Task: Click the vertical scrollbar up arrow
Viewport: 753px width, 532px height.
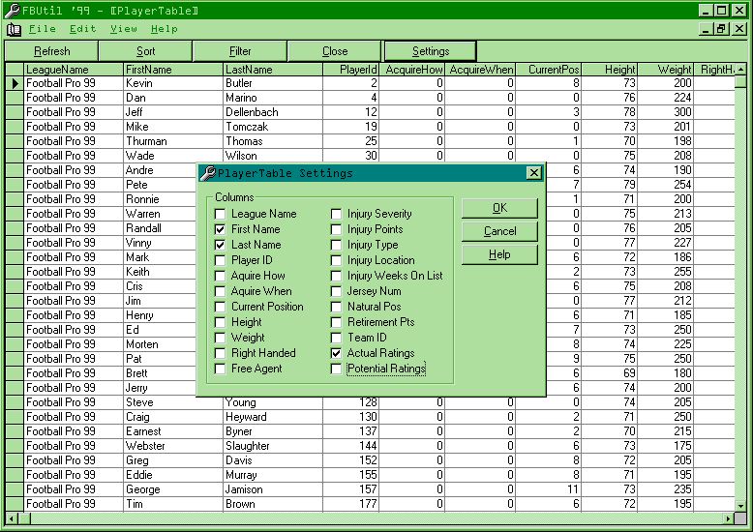Action: pos(740,70)
